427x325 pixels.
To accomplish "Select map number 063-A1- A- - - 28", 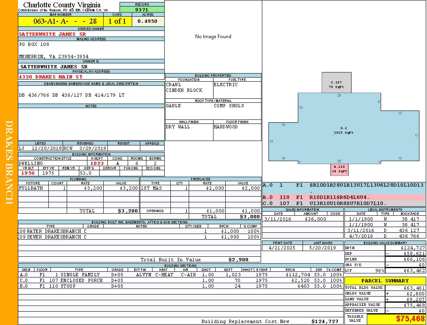I will [65, 21].
